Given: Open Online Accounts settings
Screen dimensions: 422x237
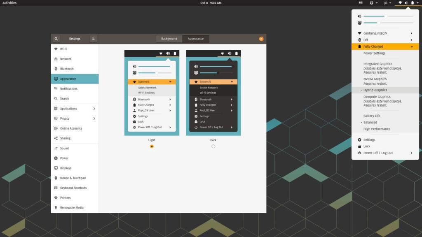Looking at the screenshot, I should click(75, 128).
